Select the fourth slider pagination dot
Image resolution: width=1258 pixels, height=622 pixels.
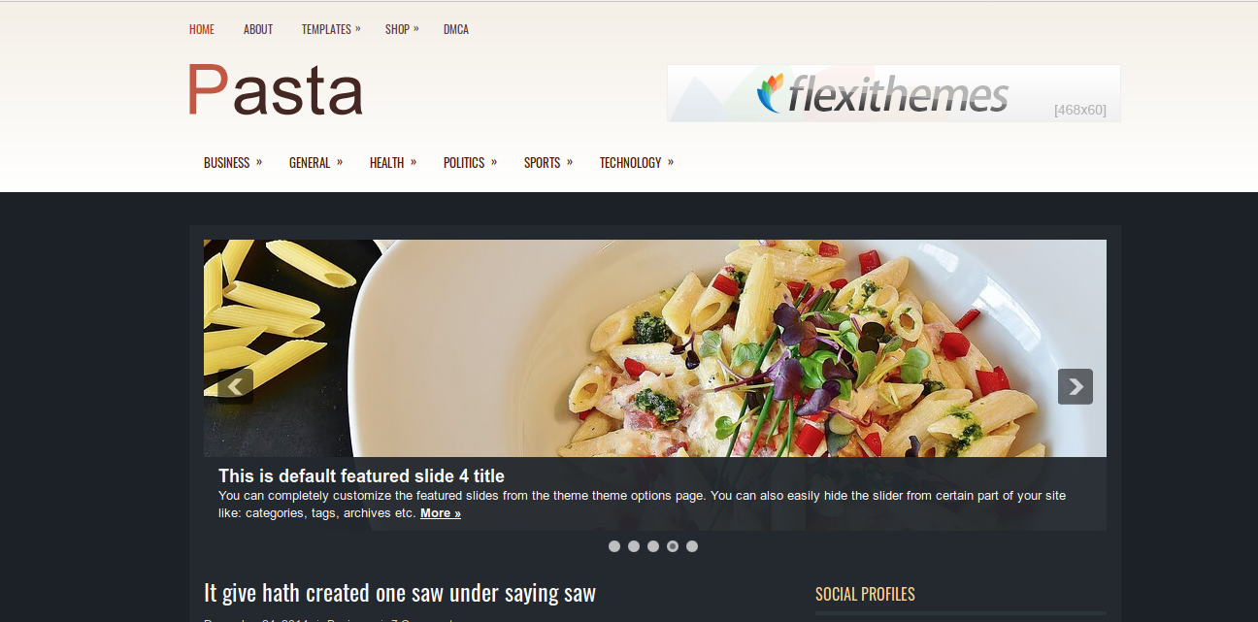tap(673, 546)
